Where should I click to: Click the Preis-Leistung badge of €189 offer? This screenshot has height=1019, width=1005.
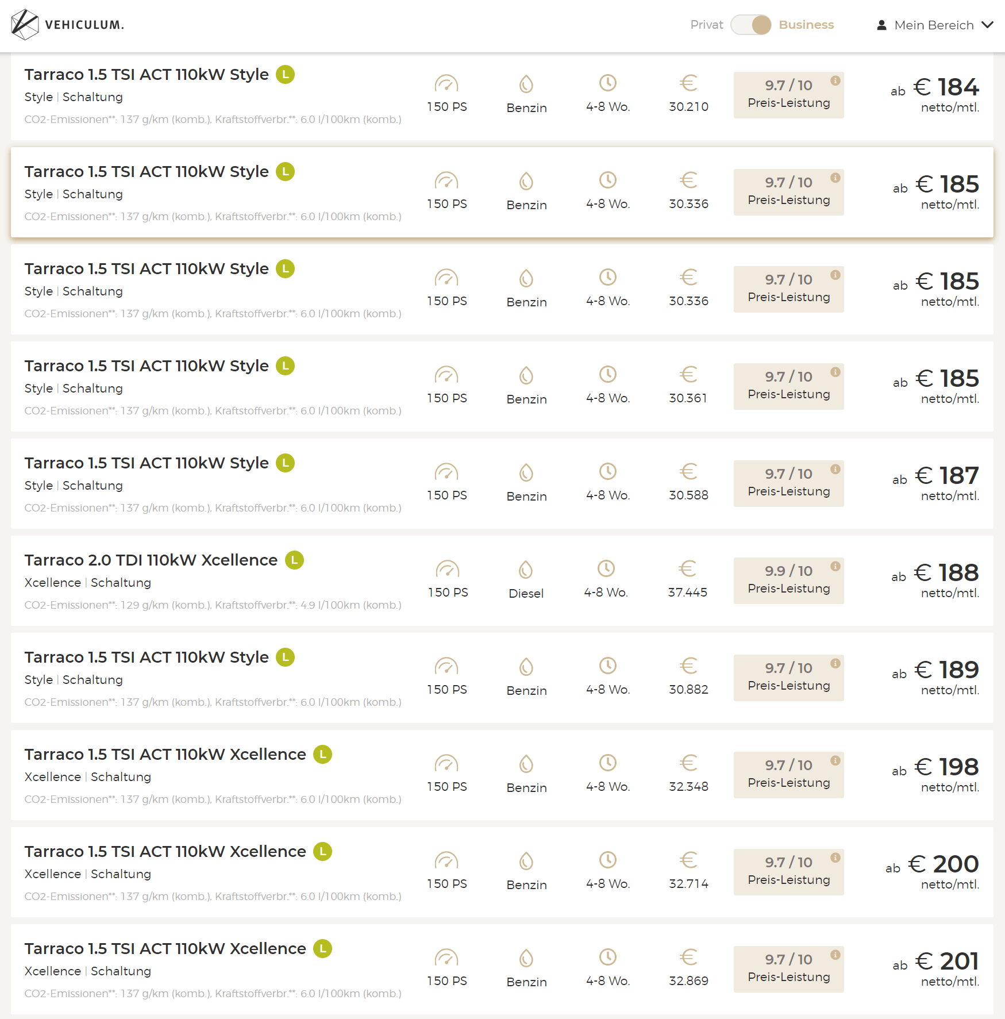click(788, 678)
